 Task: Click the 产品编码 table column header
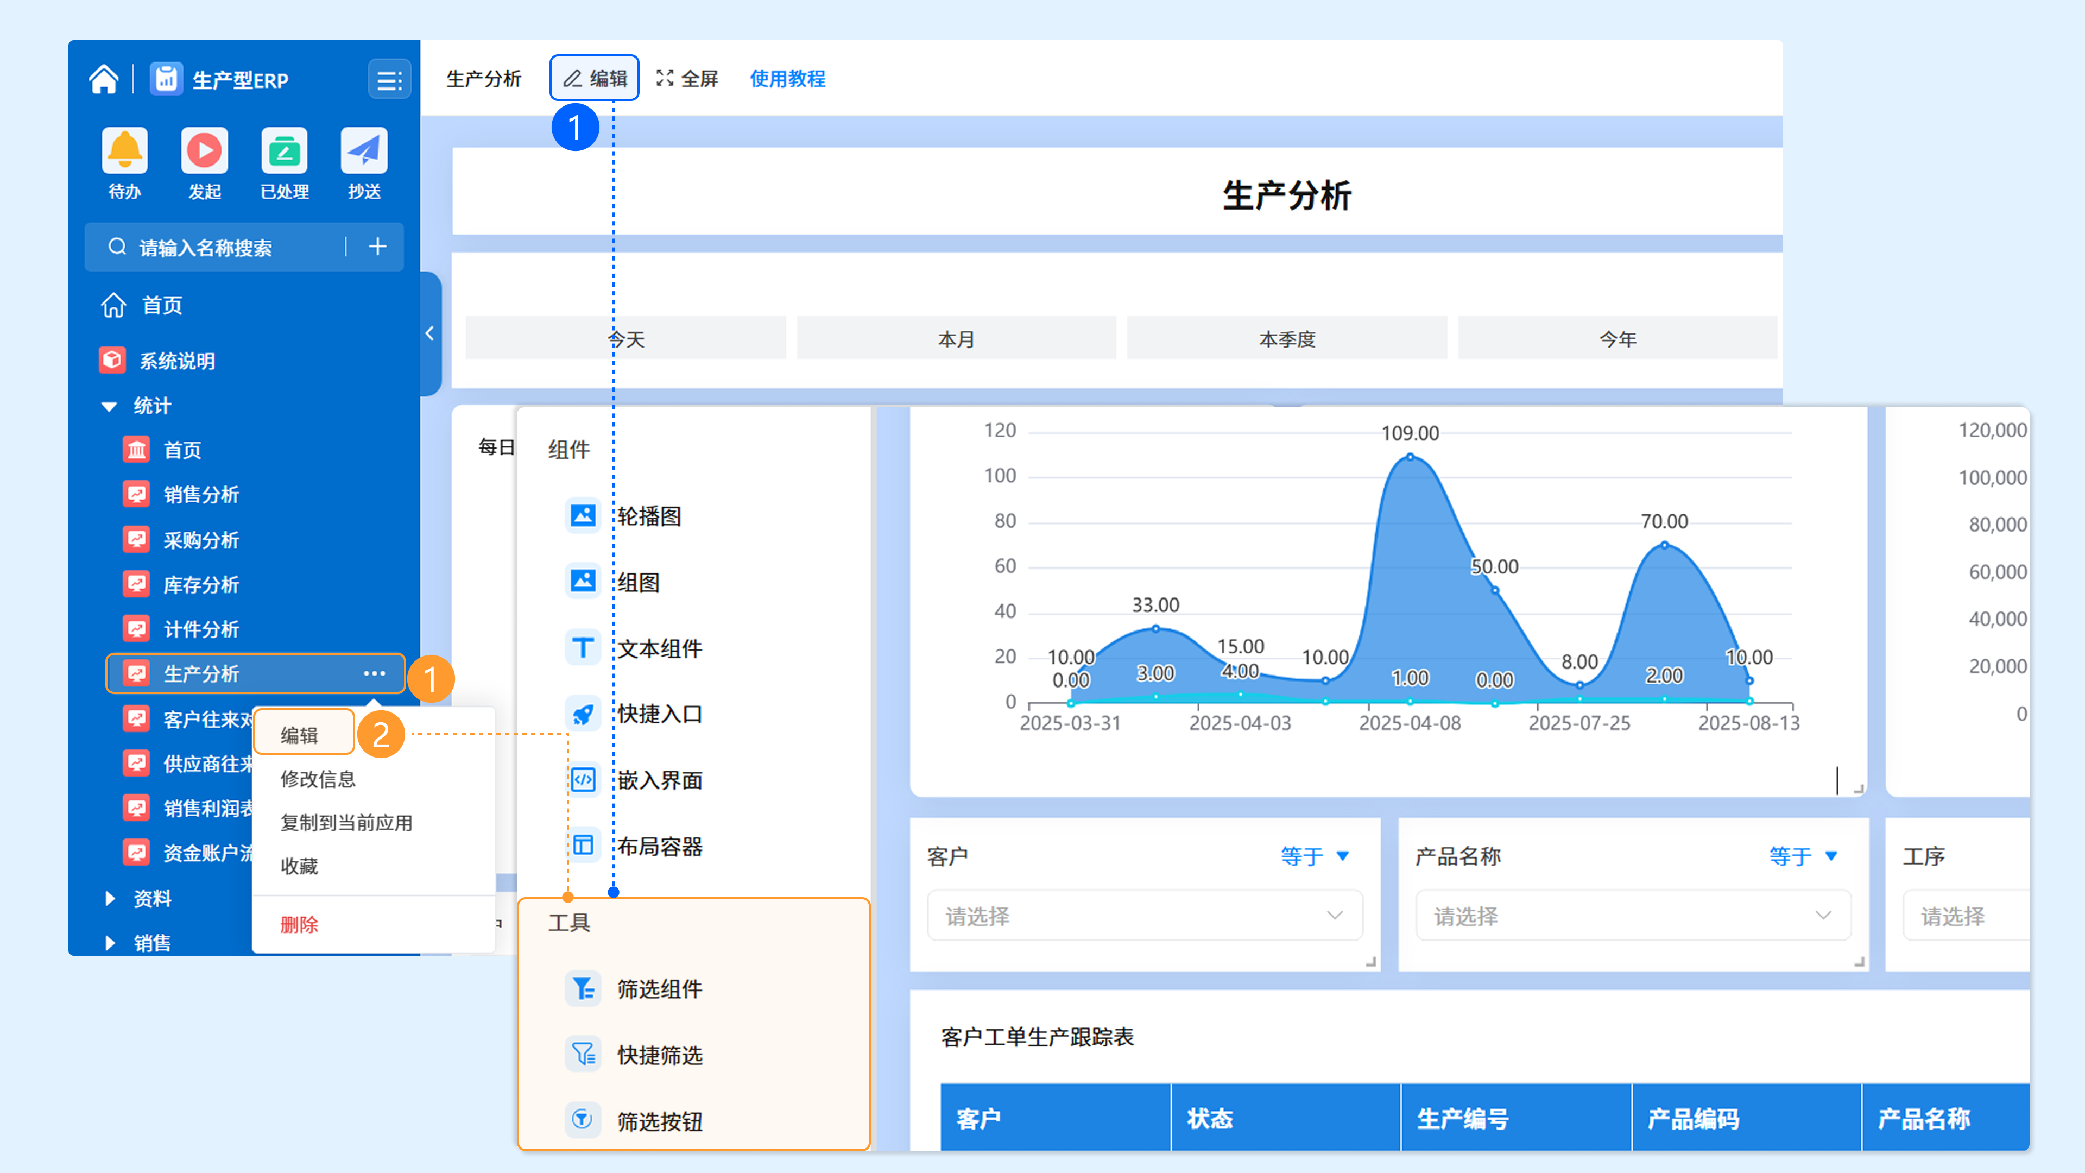pos(1747,1118)
